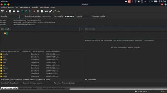
Task: Sort local list by Tamaño de archivo
Action: pyautogui.click(x=26, y=52)
